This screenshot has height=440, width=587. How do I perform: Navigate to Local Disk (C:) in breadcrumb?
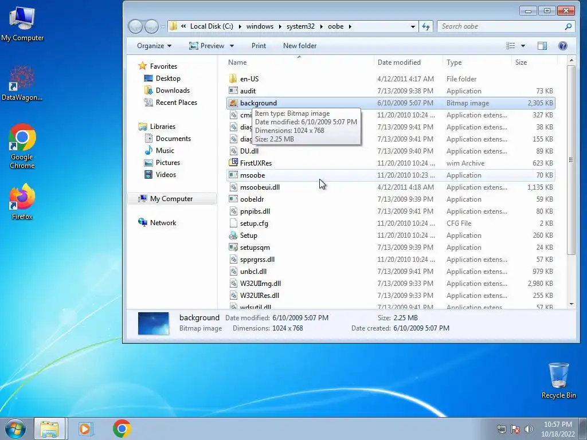coord(212,26)
